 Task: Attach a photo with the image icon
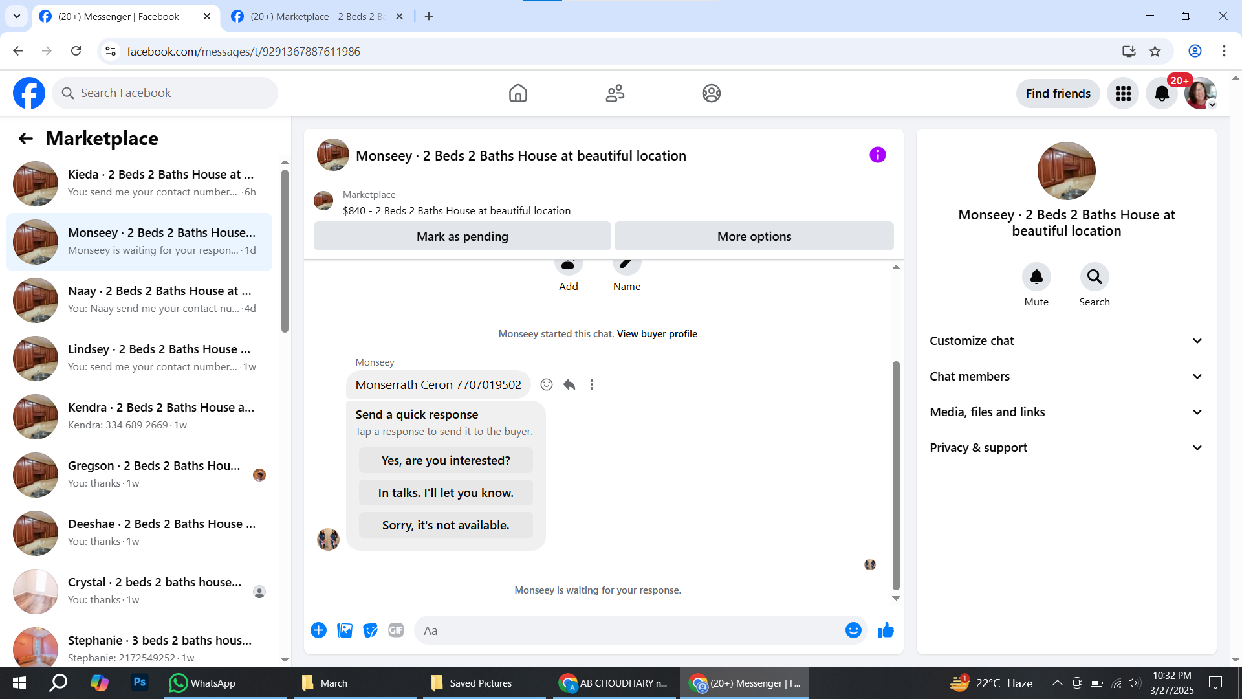345,630
